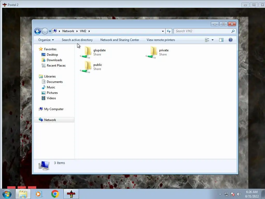Open the Videos library
The height and width of the screenshot is (199, 265).
51,98
